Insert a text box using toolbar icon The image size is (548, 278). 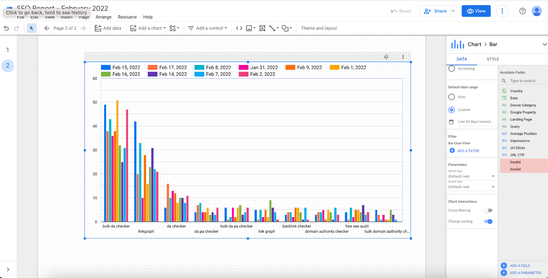pyautogui.click(x=262, y=28)
